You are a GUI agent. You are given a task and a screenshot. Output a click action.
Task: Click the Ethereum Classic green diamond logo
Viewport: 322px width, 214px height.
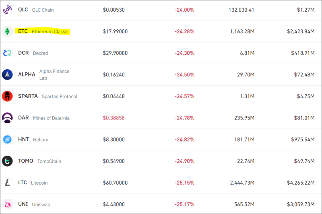pyautogui.click(x=7, y=31)
